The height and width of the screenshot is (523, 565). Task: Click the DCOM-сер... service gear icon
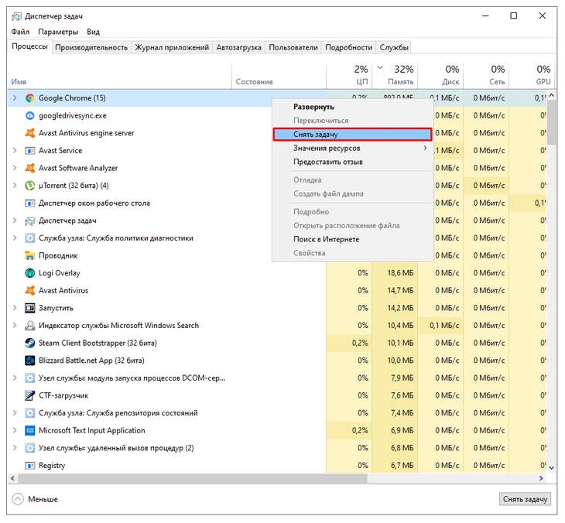tap(30, 378)
